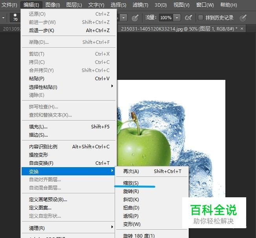256x238 pixels.
Task: Enable airbrush mode icon right of 流量
Action: [x=188, y=18]
